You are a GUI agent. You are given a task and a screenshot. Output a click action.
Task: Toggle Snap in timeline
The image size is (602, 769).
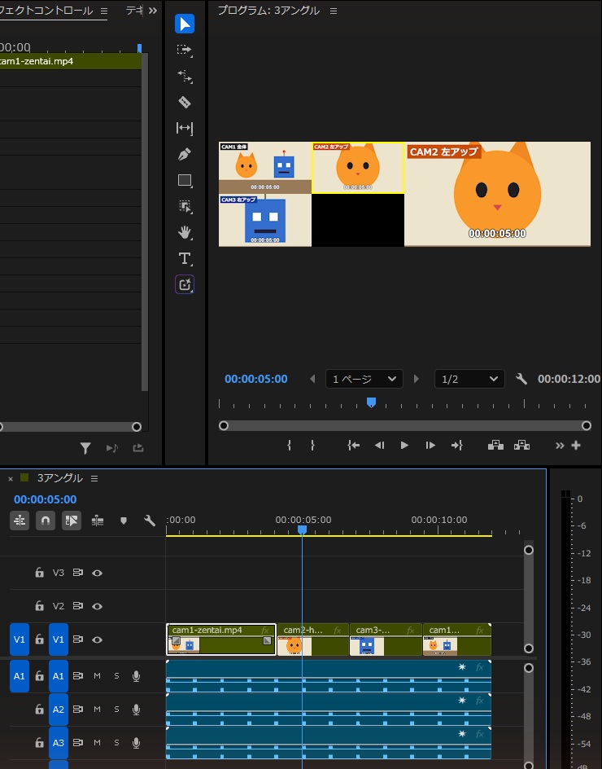(46, 521)
